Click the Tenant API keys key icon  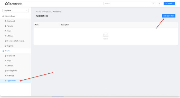pos(6,66)
